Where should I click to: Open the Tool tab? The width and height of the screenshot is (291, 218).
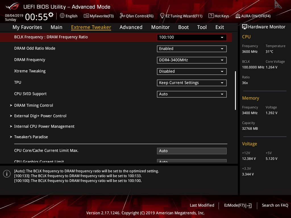pyautogui.click(x=202, y=27)
